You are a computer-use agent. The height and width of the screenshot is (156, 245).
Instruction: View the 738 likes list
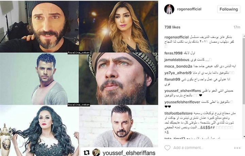[172, 27]
